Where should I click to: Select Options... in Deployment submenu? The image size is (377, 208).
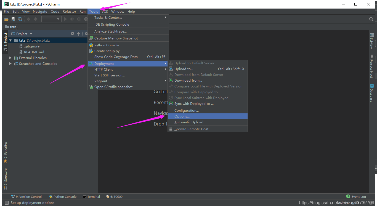(x=208, y=116)
